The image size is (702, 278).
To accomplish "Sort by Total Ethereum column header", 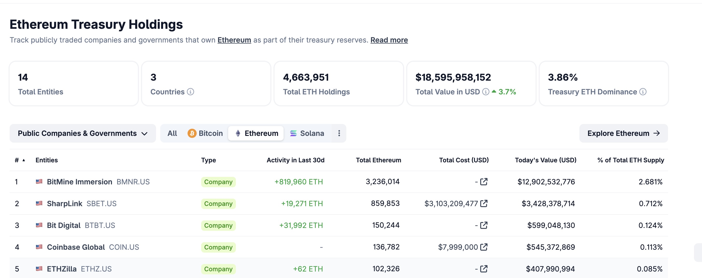I will (378, 160).
